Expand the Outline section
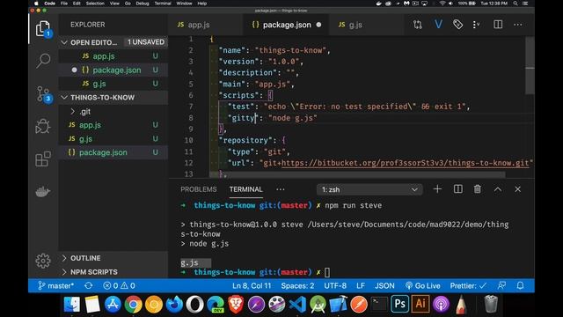This screenshot has width=563, height=317. point(64,258)
